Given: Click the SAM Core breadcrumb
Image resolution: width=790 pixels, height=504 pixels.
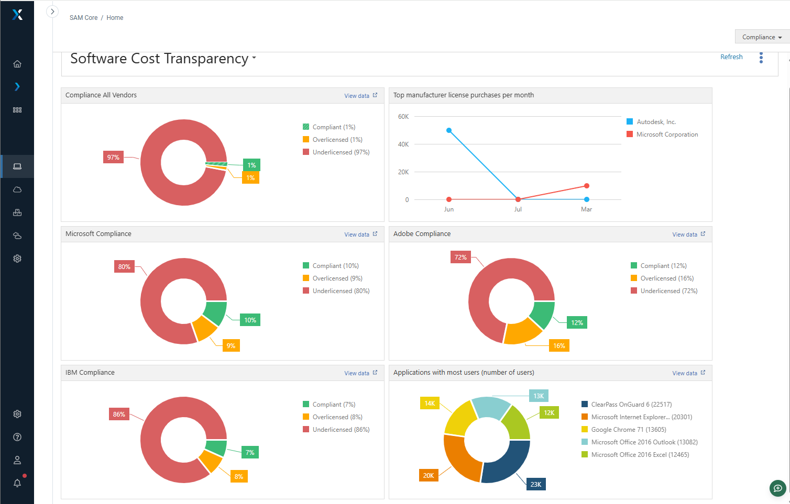Looking at the screenshot, I should tap(83, 18).
